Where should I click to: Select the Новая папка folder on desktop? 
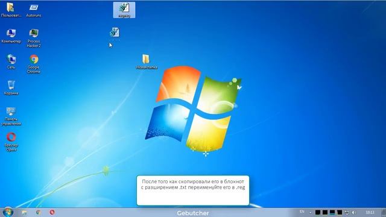146,61
